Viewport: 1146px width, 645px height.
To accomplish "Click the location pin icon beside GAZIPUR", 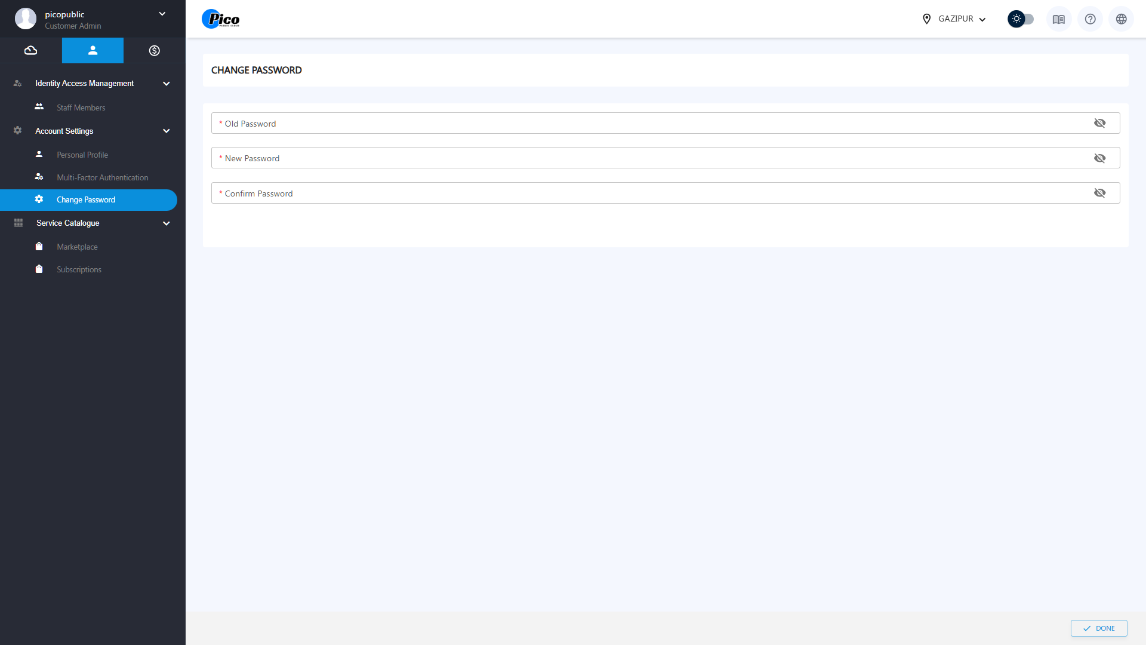I will (x=926, y=19).
